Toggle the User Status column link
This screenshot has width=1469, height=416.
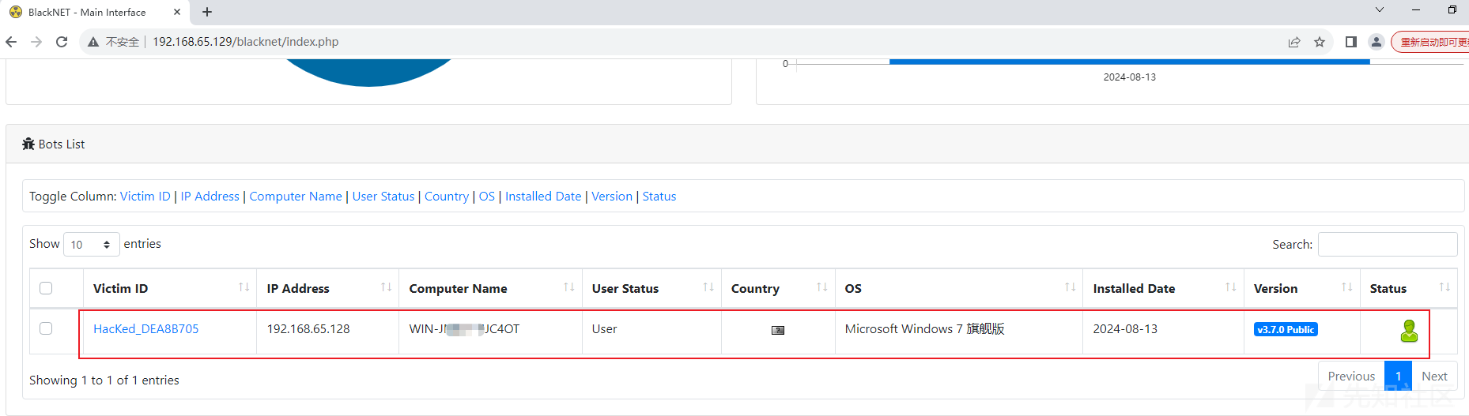383,196
